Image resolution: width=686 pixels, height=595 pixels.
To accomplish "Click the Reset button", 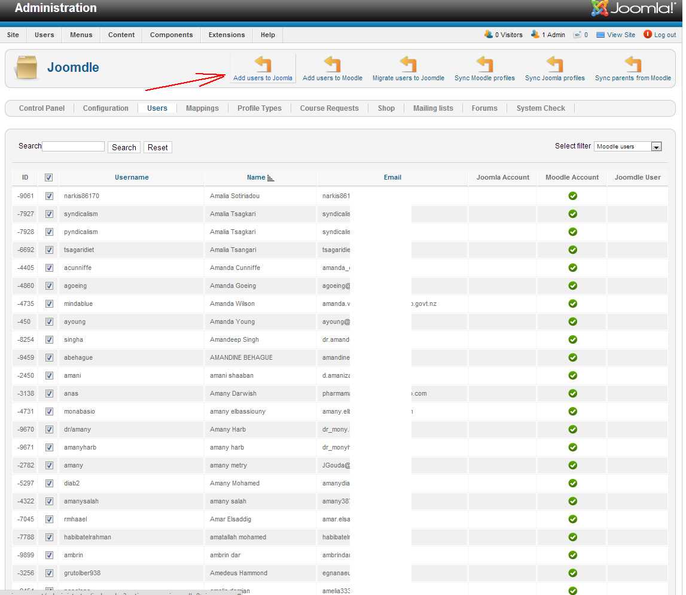I will point(158,147).
